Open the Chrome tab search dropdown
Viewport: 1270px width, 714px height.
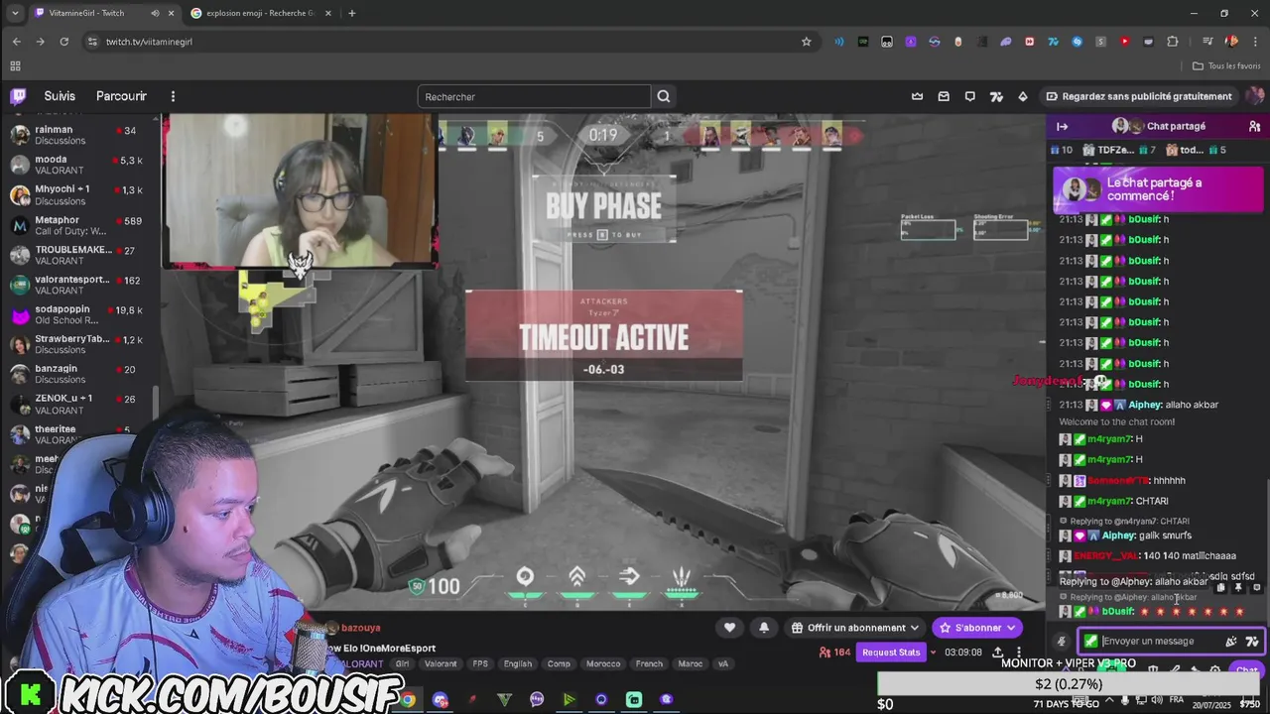pos(14,13)
